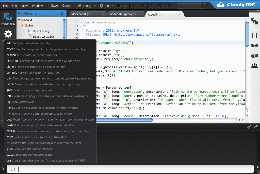The width and height of the screenshot is (260, 174).
Task: Select the Project Files sidebar icon
Action: click(x=8, y=18)
